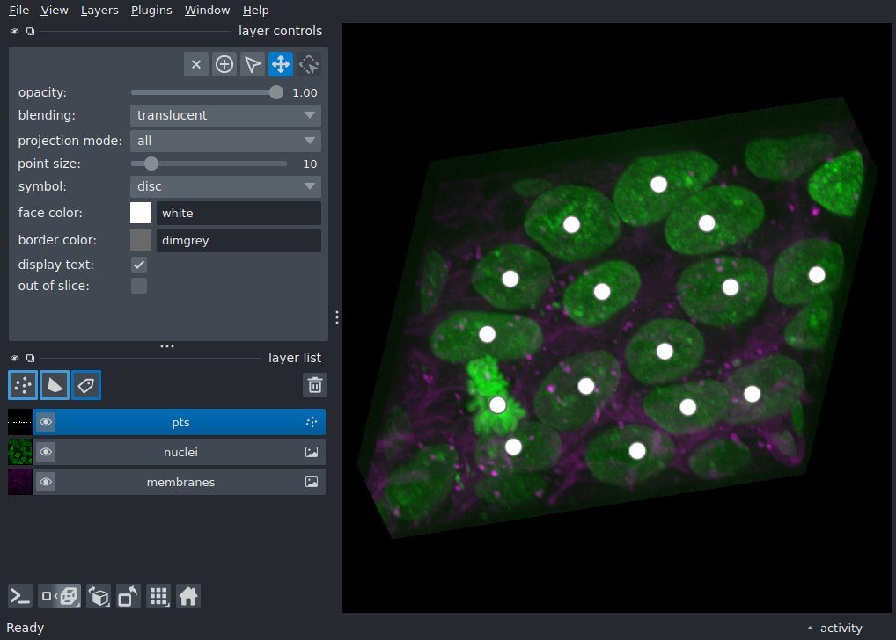Click the membranes layer thumbnail

pyautogui.click(x=20, y=482)
